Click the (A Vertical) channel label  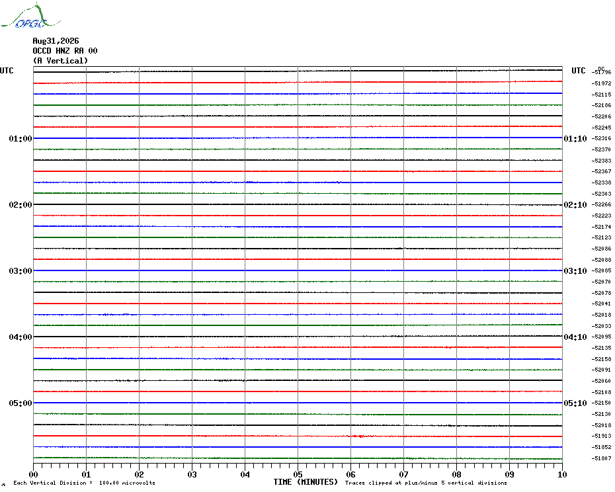pyautogui.click(x=60, y=61)
